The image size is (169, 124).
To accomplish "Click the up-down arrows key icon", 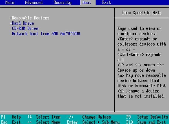I will click(30, 117).
